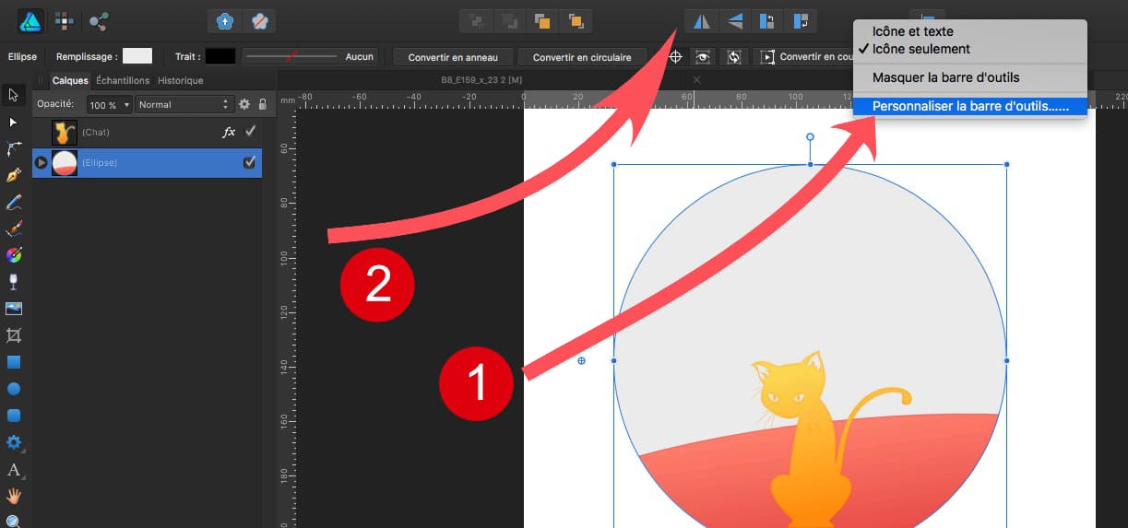1128x528 pixels.
Task: Select the Chat layer thumbnail
Action: pyautogui.click(x=64, y=132)
